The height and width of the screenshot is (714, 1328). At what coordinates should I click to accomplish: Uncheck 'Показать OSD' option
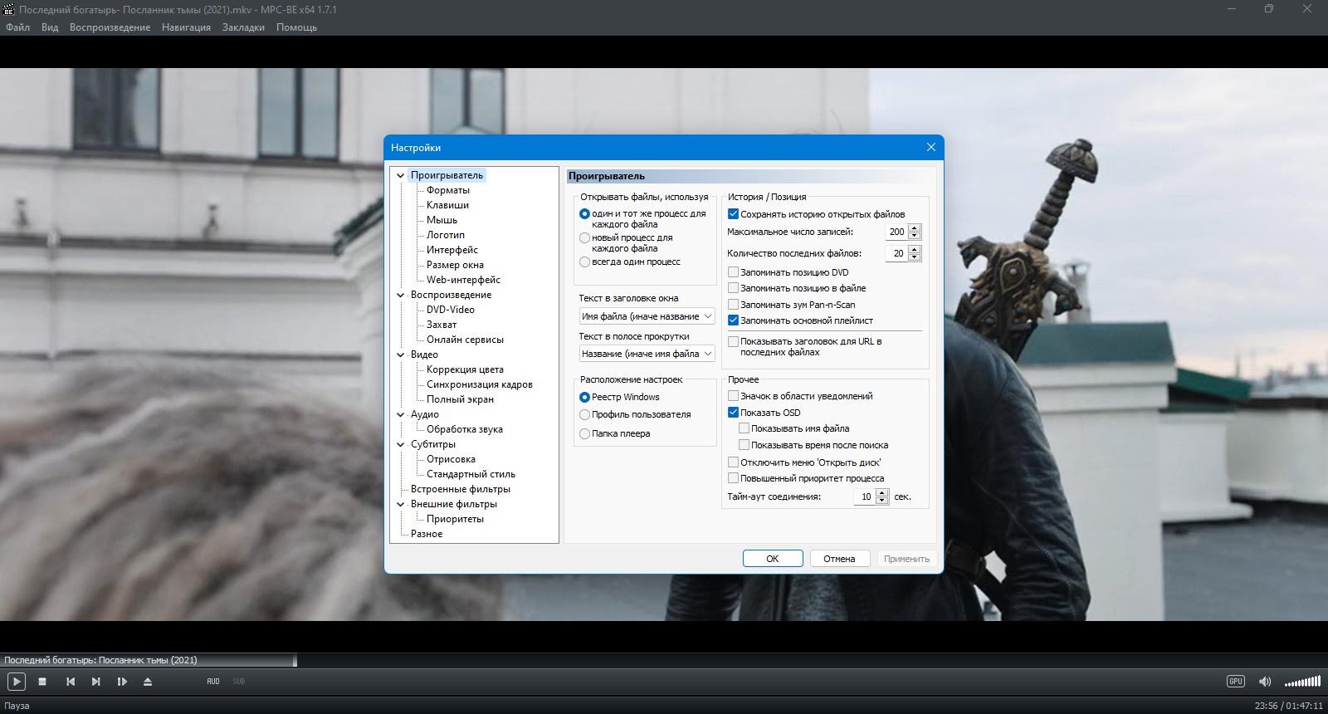(x=733, y=413)
